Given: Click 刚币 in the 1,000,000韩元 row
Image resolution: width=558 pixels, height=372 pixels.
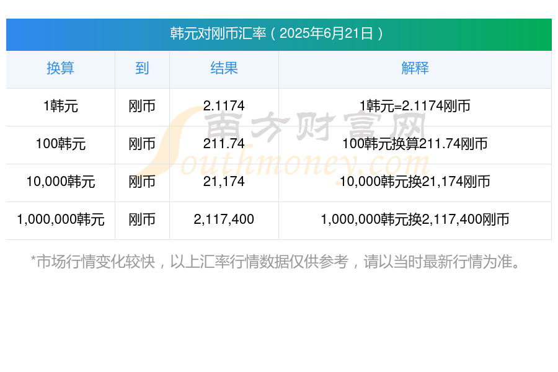Looking at the screenshot, I should (x=142, y=219).
